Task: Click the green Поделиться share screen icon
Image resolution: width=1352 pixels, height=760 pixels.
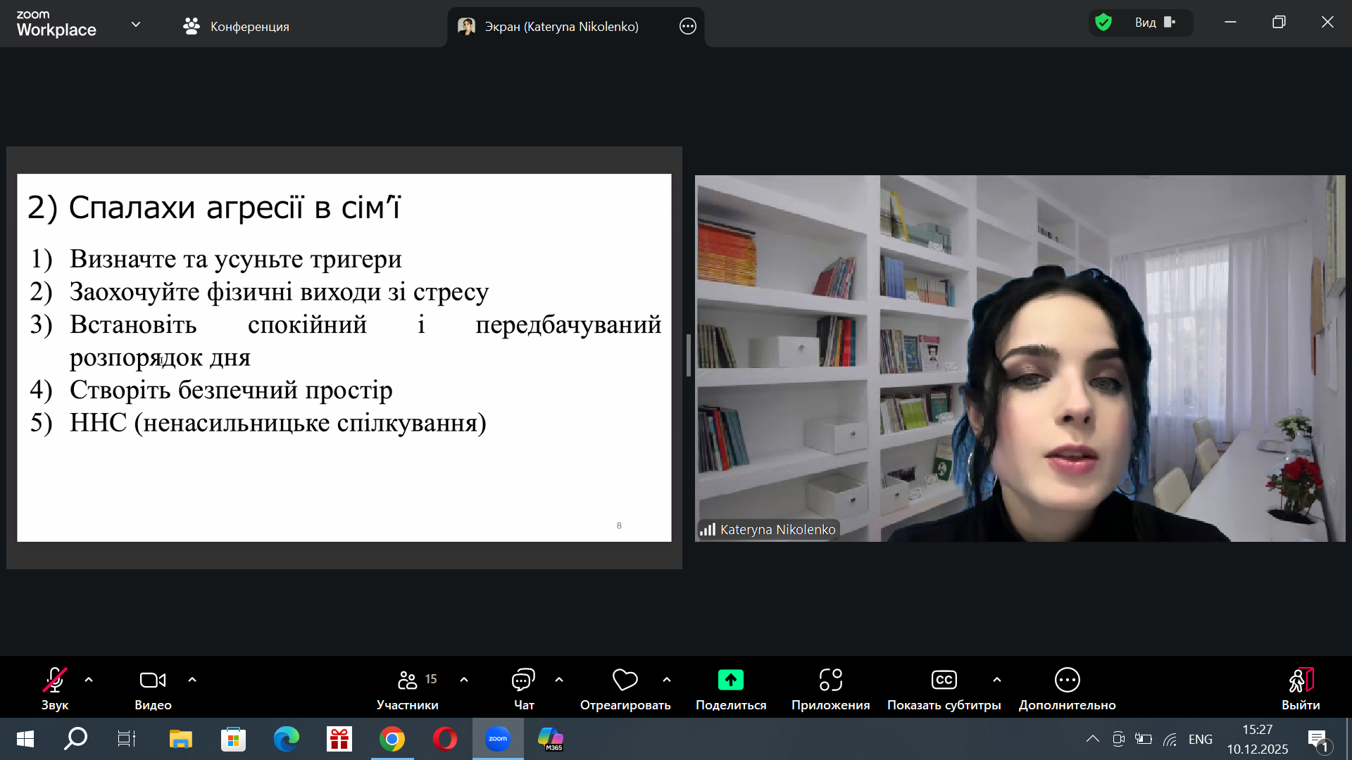Action: (730, 680)
